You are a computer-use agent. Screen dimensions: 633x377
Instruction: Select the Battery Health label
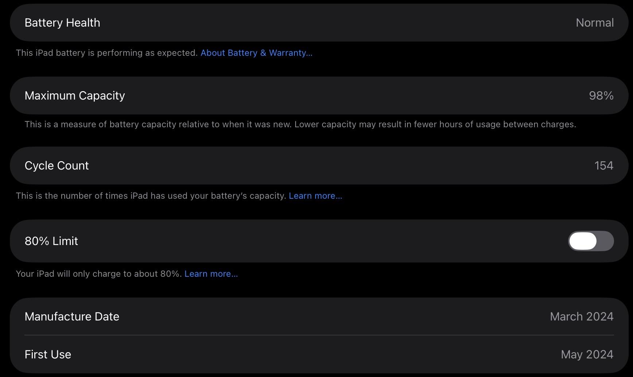pyautogui.click(x=62, y=23)
